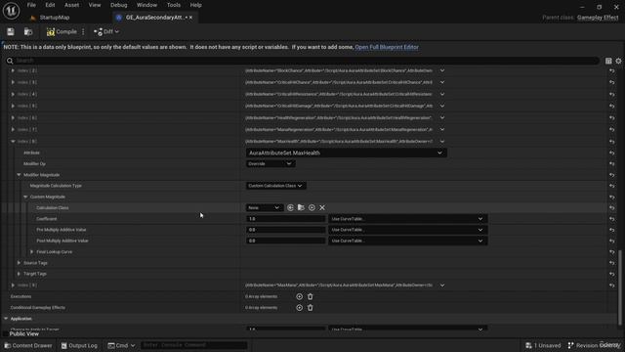This screenshot has height=352, width=625.
Task: Collapse Custom Magnitude section
Action: point(25,197)
